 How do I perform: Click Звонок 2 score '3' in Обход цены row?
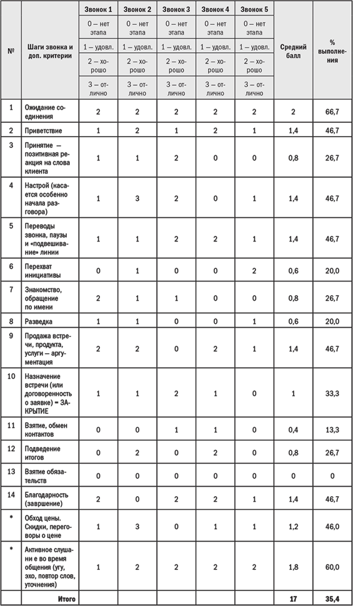click(137, 527)
